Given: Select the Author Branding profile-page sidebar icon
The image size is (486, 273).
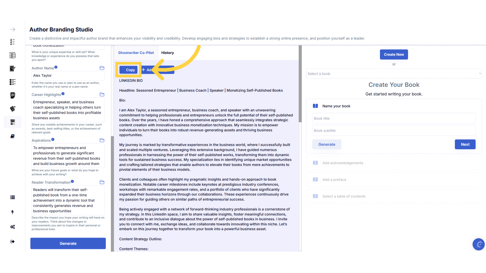Looking at the screenshot, I should click(12, 122).
